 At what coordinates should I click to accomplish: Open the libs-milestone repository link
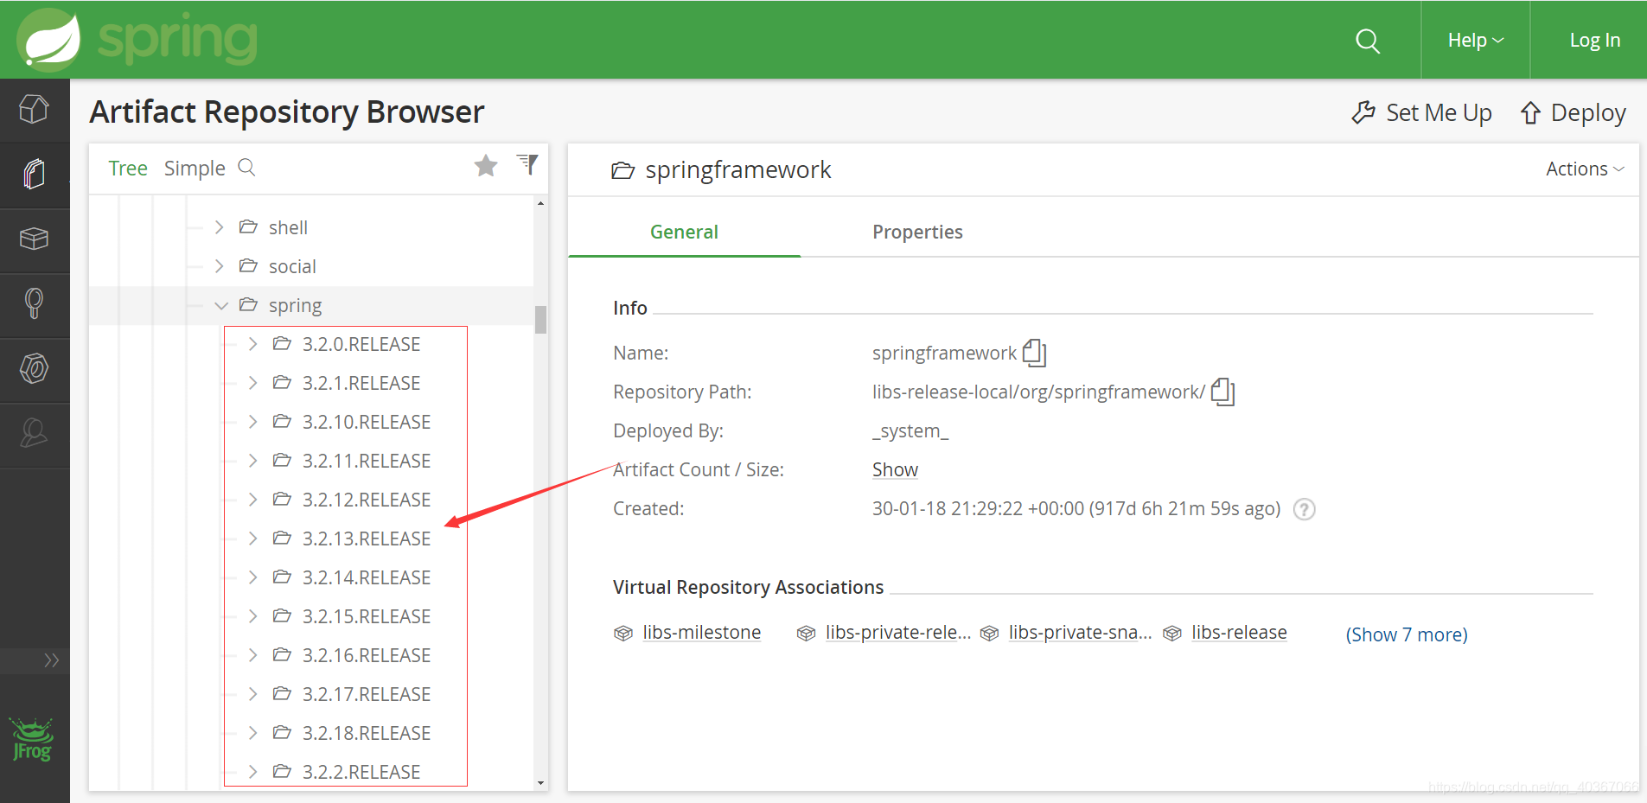[x=702, y=632]
